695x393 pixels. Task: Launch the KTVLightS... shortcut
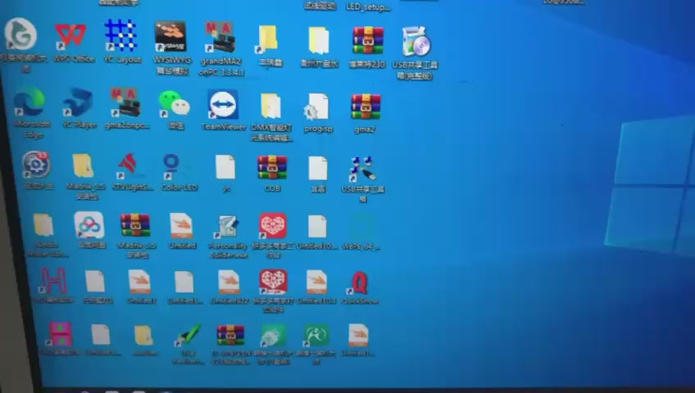click(x=128, y=165)
